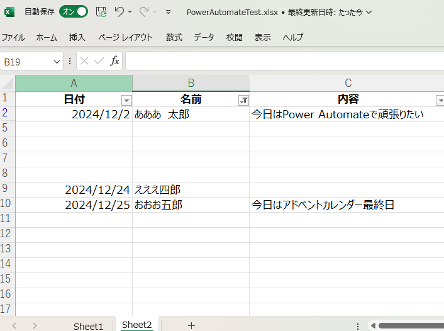Select column B header
Viewport: 444px width, 331px height.
tap(191, 83)
